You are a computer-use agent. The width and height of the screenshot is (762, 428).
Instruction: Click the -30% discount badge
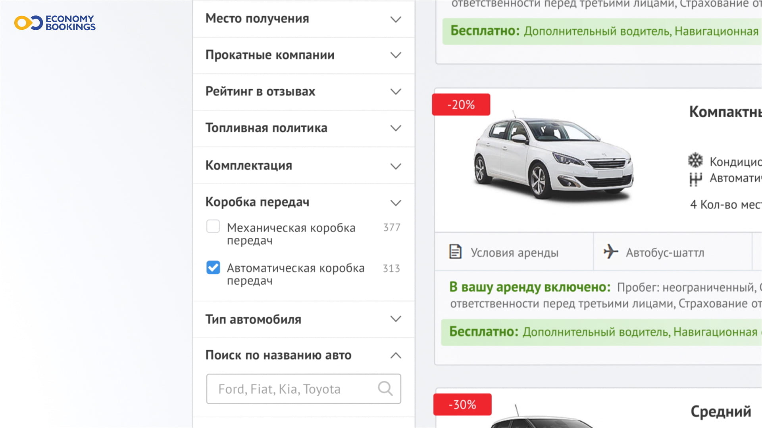(462, 405)
